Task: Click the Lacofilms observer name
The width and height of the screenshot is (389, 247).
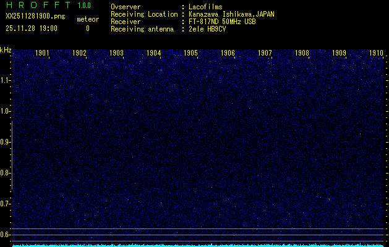Action: coord(206,7)
